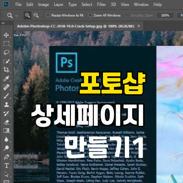Viewport: 183px width, 183px height.
Task: Select the Brush tool
Action: (x=6, y=96)
